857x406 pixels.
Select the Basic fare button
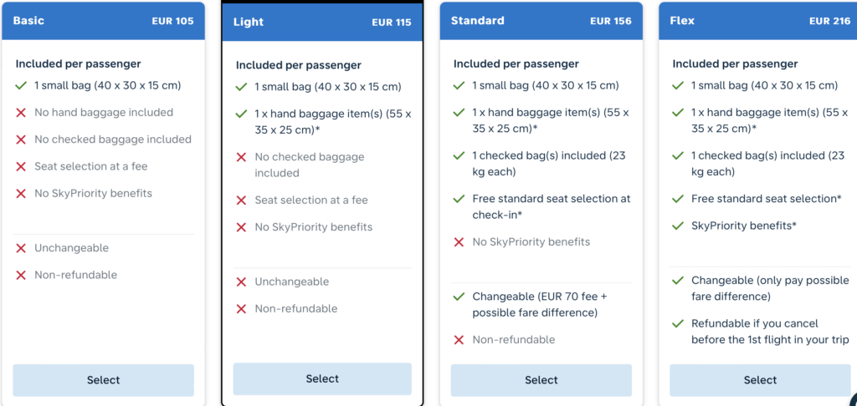click(103, 380)
